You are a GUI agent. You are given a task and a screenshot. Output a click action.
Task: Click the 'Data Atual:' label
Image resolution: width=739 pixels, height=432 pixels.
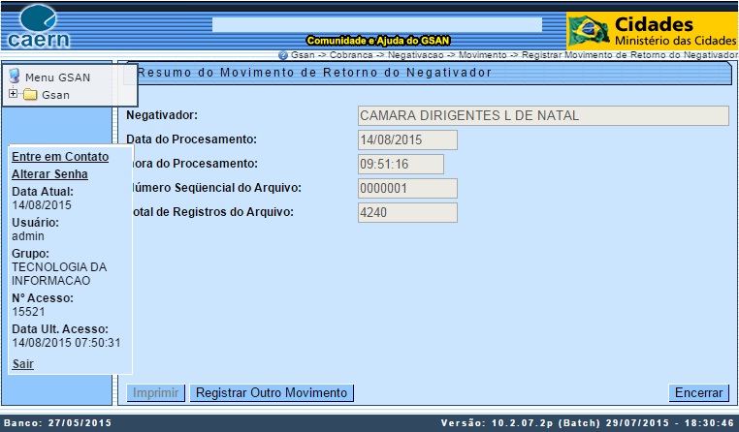[x=43, y=192]
